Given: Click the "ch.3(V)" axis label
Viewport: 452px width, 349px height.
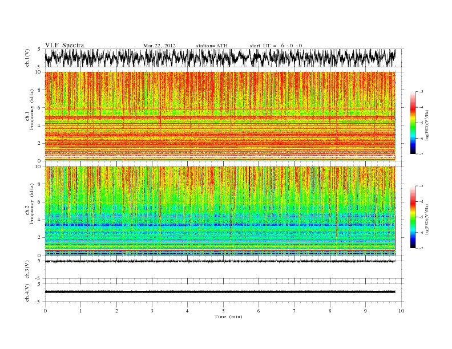Looking at the screenshot, I should pos(27,270).
